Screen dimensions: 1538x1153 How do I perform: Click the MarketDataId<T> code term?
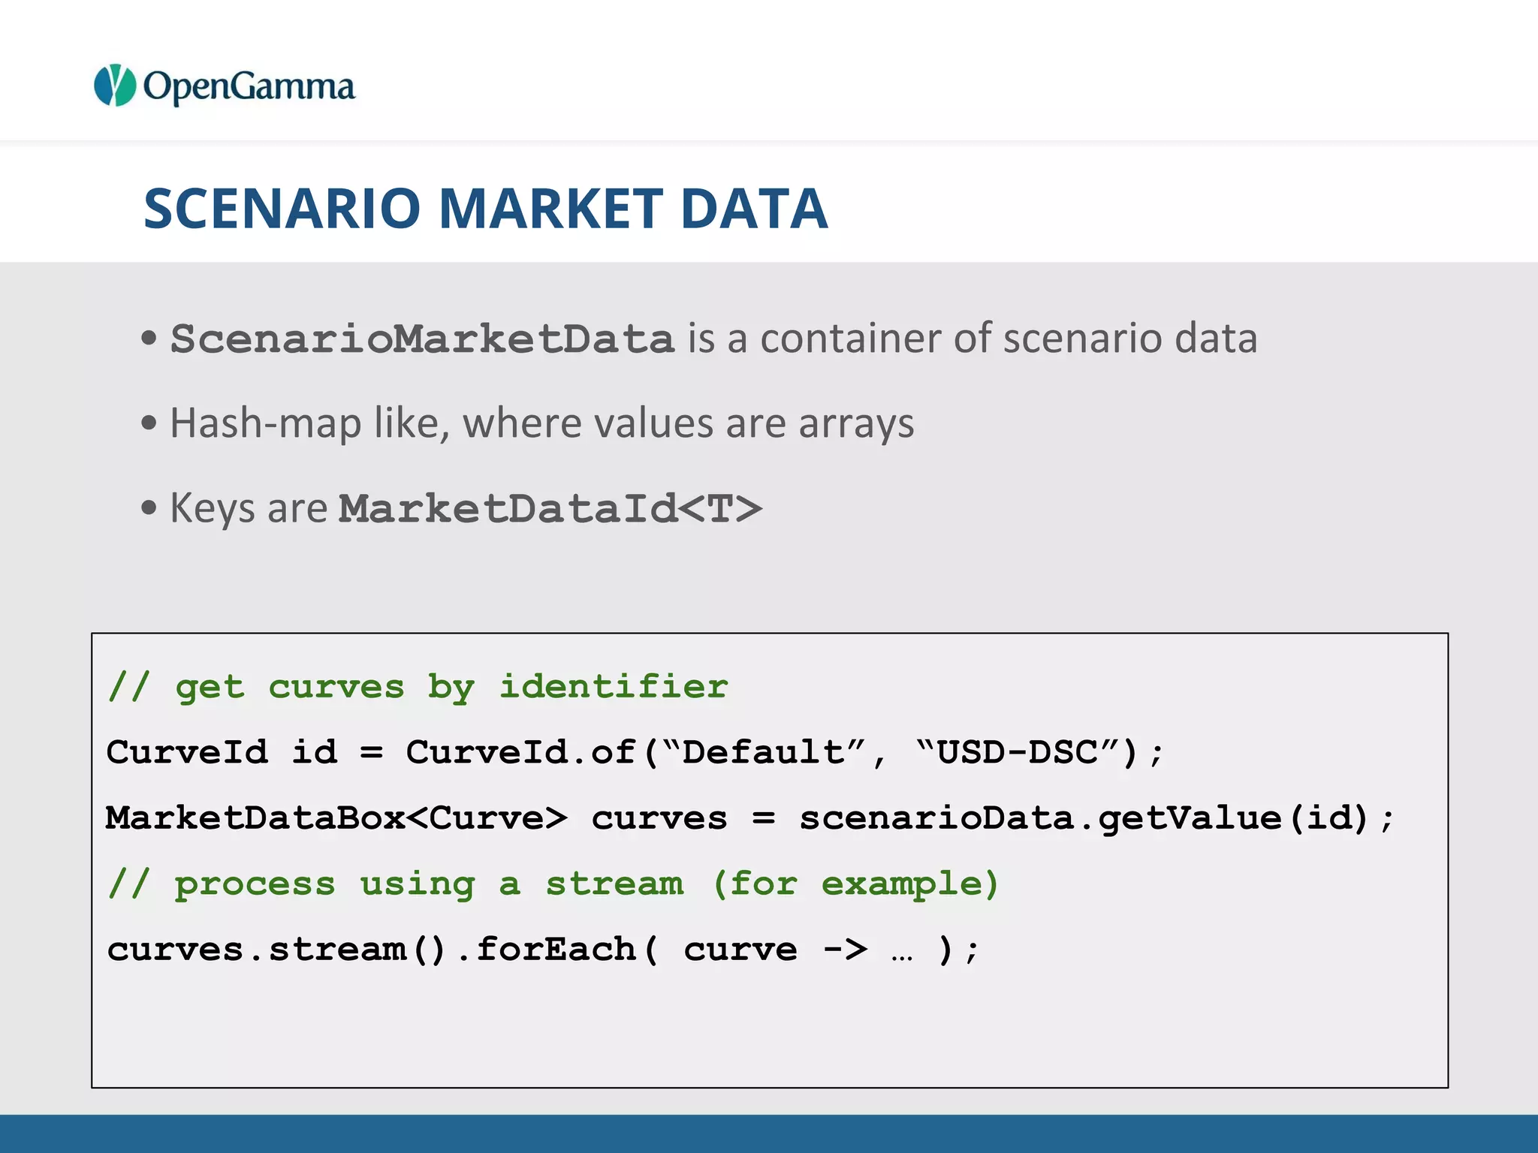coord(550,508)
